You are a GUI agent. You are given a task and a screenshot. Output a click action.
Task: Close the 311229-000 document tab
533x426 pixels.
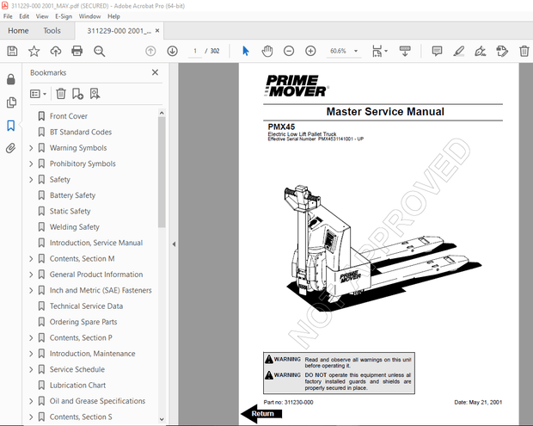(157, 31)
